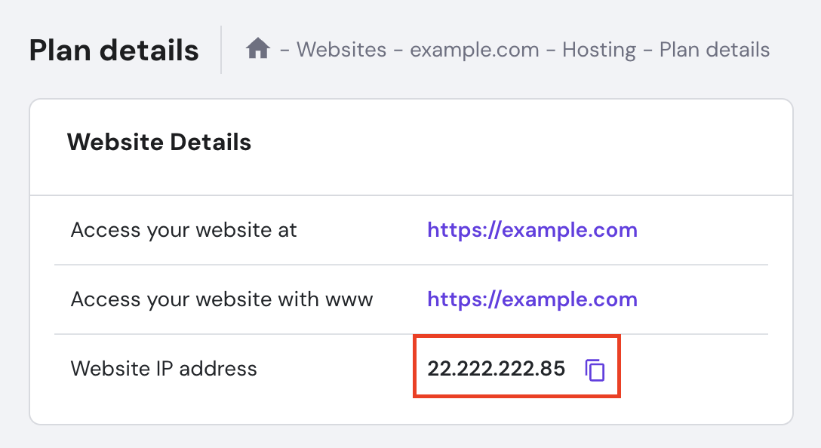Select example.com in the breadcrumb
821x448 pixels.
coord(475,50)
